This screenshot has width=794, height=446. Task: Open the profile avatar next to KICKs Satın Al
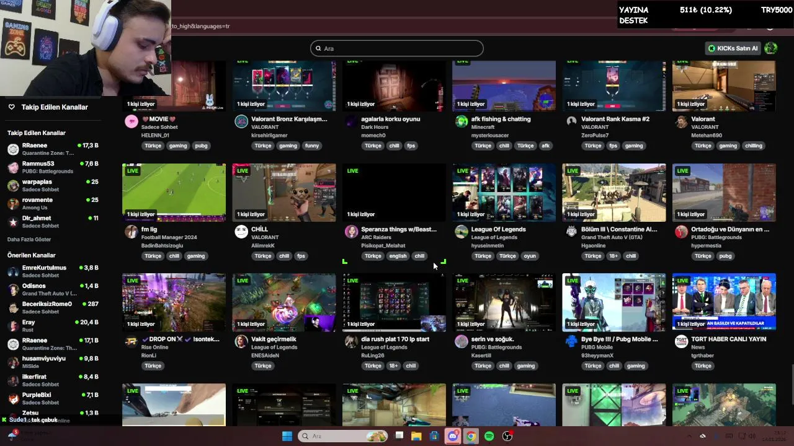click(x=770, y=48)
